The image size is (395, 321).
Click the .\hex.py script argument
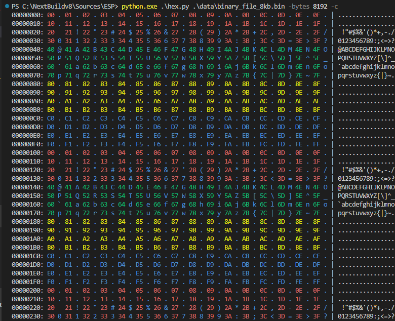[x=175, y=7]
